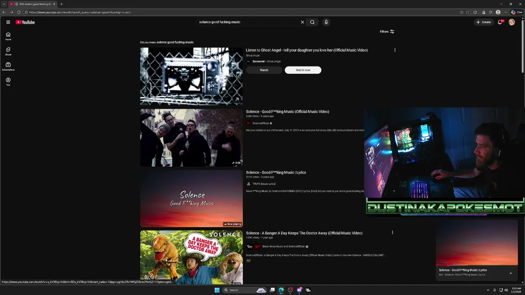Reload the page with the refresh icon
Viewport: 525px width, 295px height.
click(x=19, y=12)
